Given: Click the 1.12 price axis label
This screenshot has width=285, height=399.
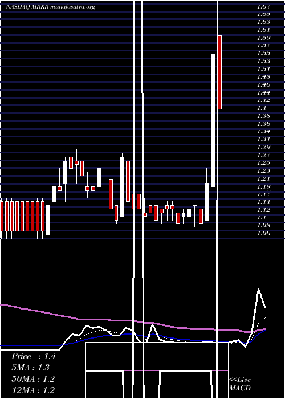Looking at the screenshot, I should pos(263,210).
